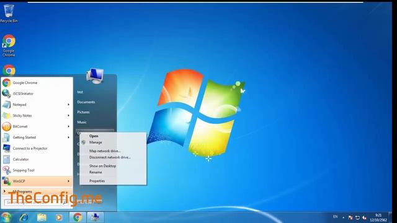Switch to the computer-icon taskbar app
Viewport: 397px width, 223px height.
(95, 217)
